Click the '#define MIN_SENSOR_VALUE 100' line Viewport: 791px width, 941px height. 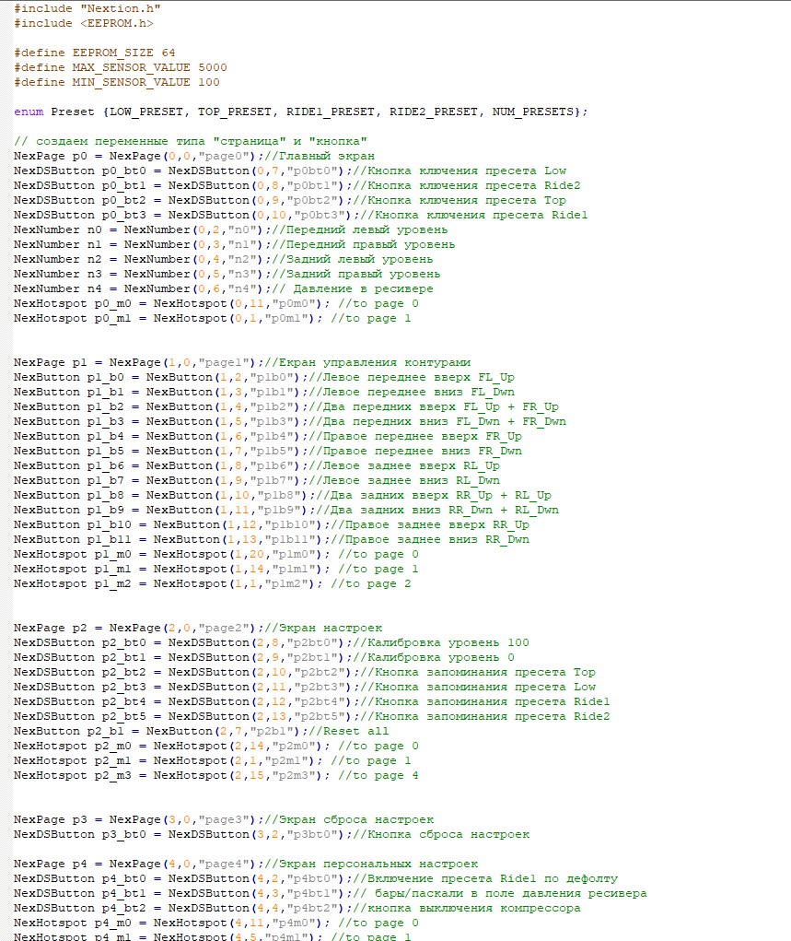[117, 82]
